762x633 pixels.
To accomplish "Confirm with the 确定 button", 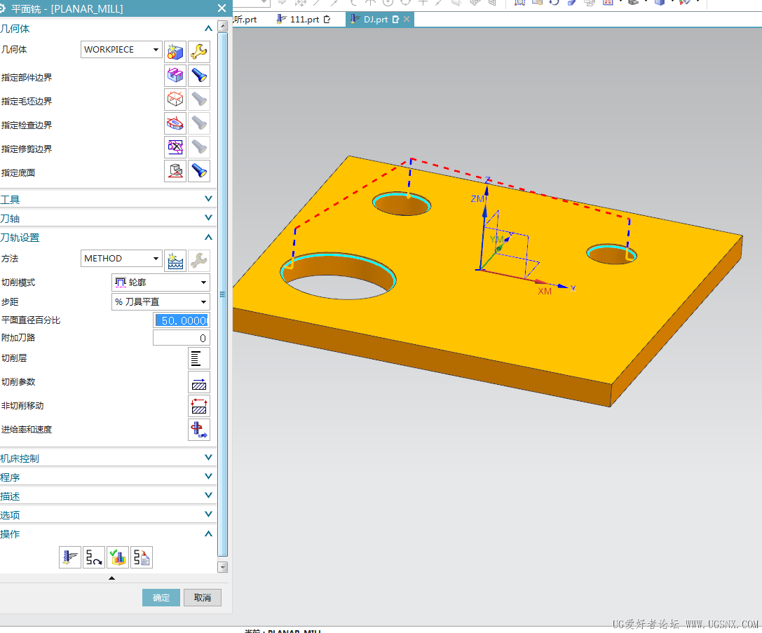I will click(x=161, y=597).
